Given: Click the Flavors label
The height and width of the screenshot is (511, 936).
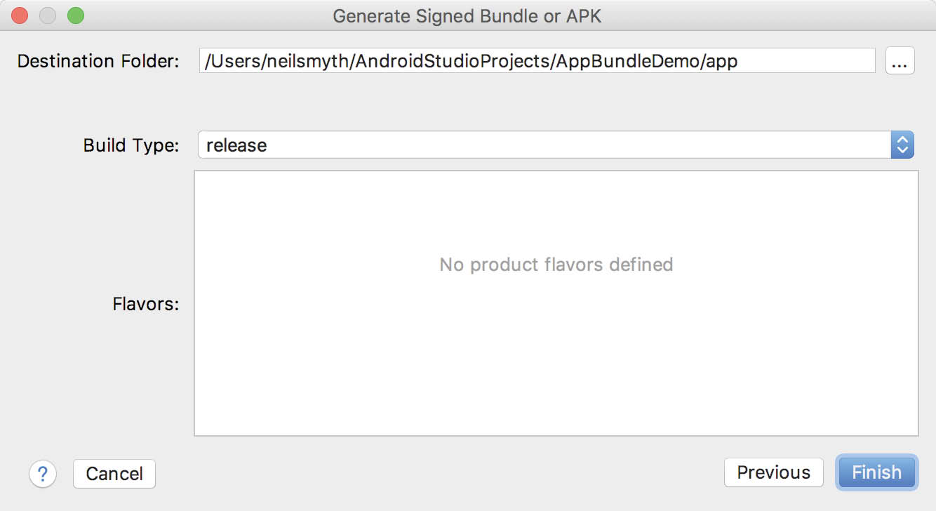Looking at the screenshot, I should tap(146, 304).
